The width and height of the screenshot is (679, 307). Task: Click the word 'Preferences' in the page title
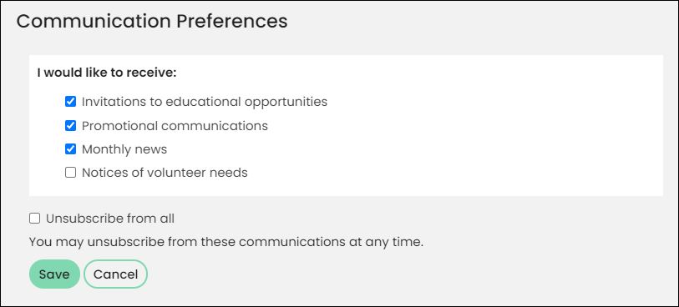click(231, 21)
